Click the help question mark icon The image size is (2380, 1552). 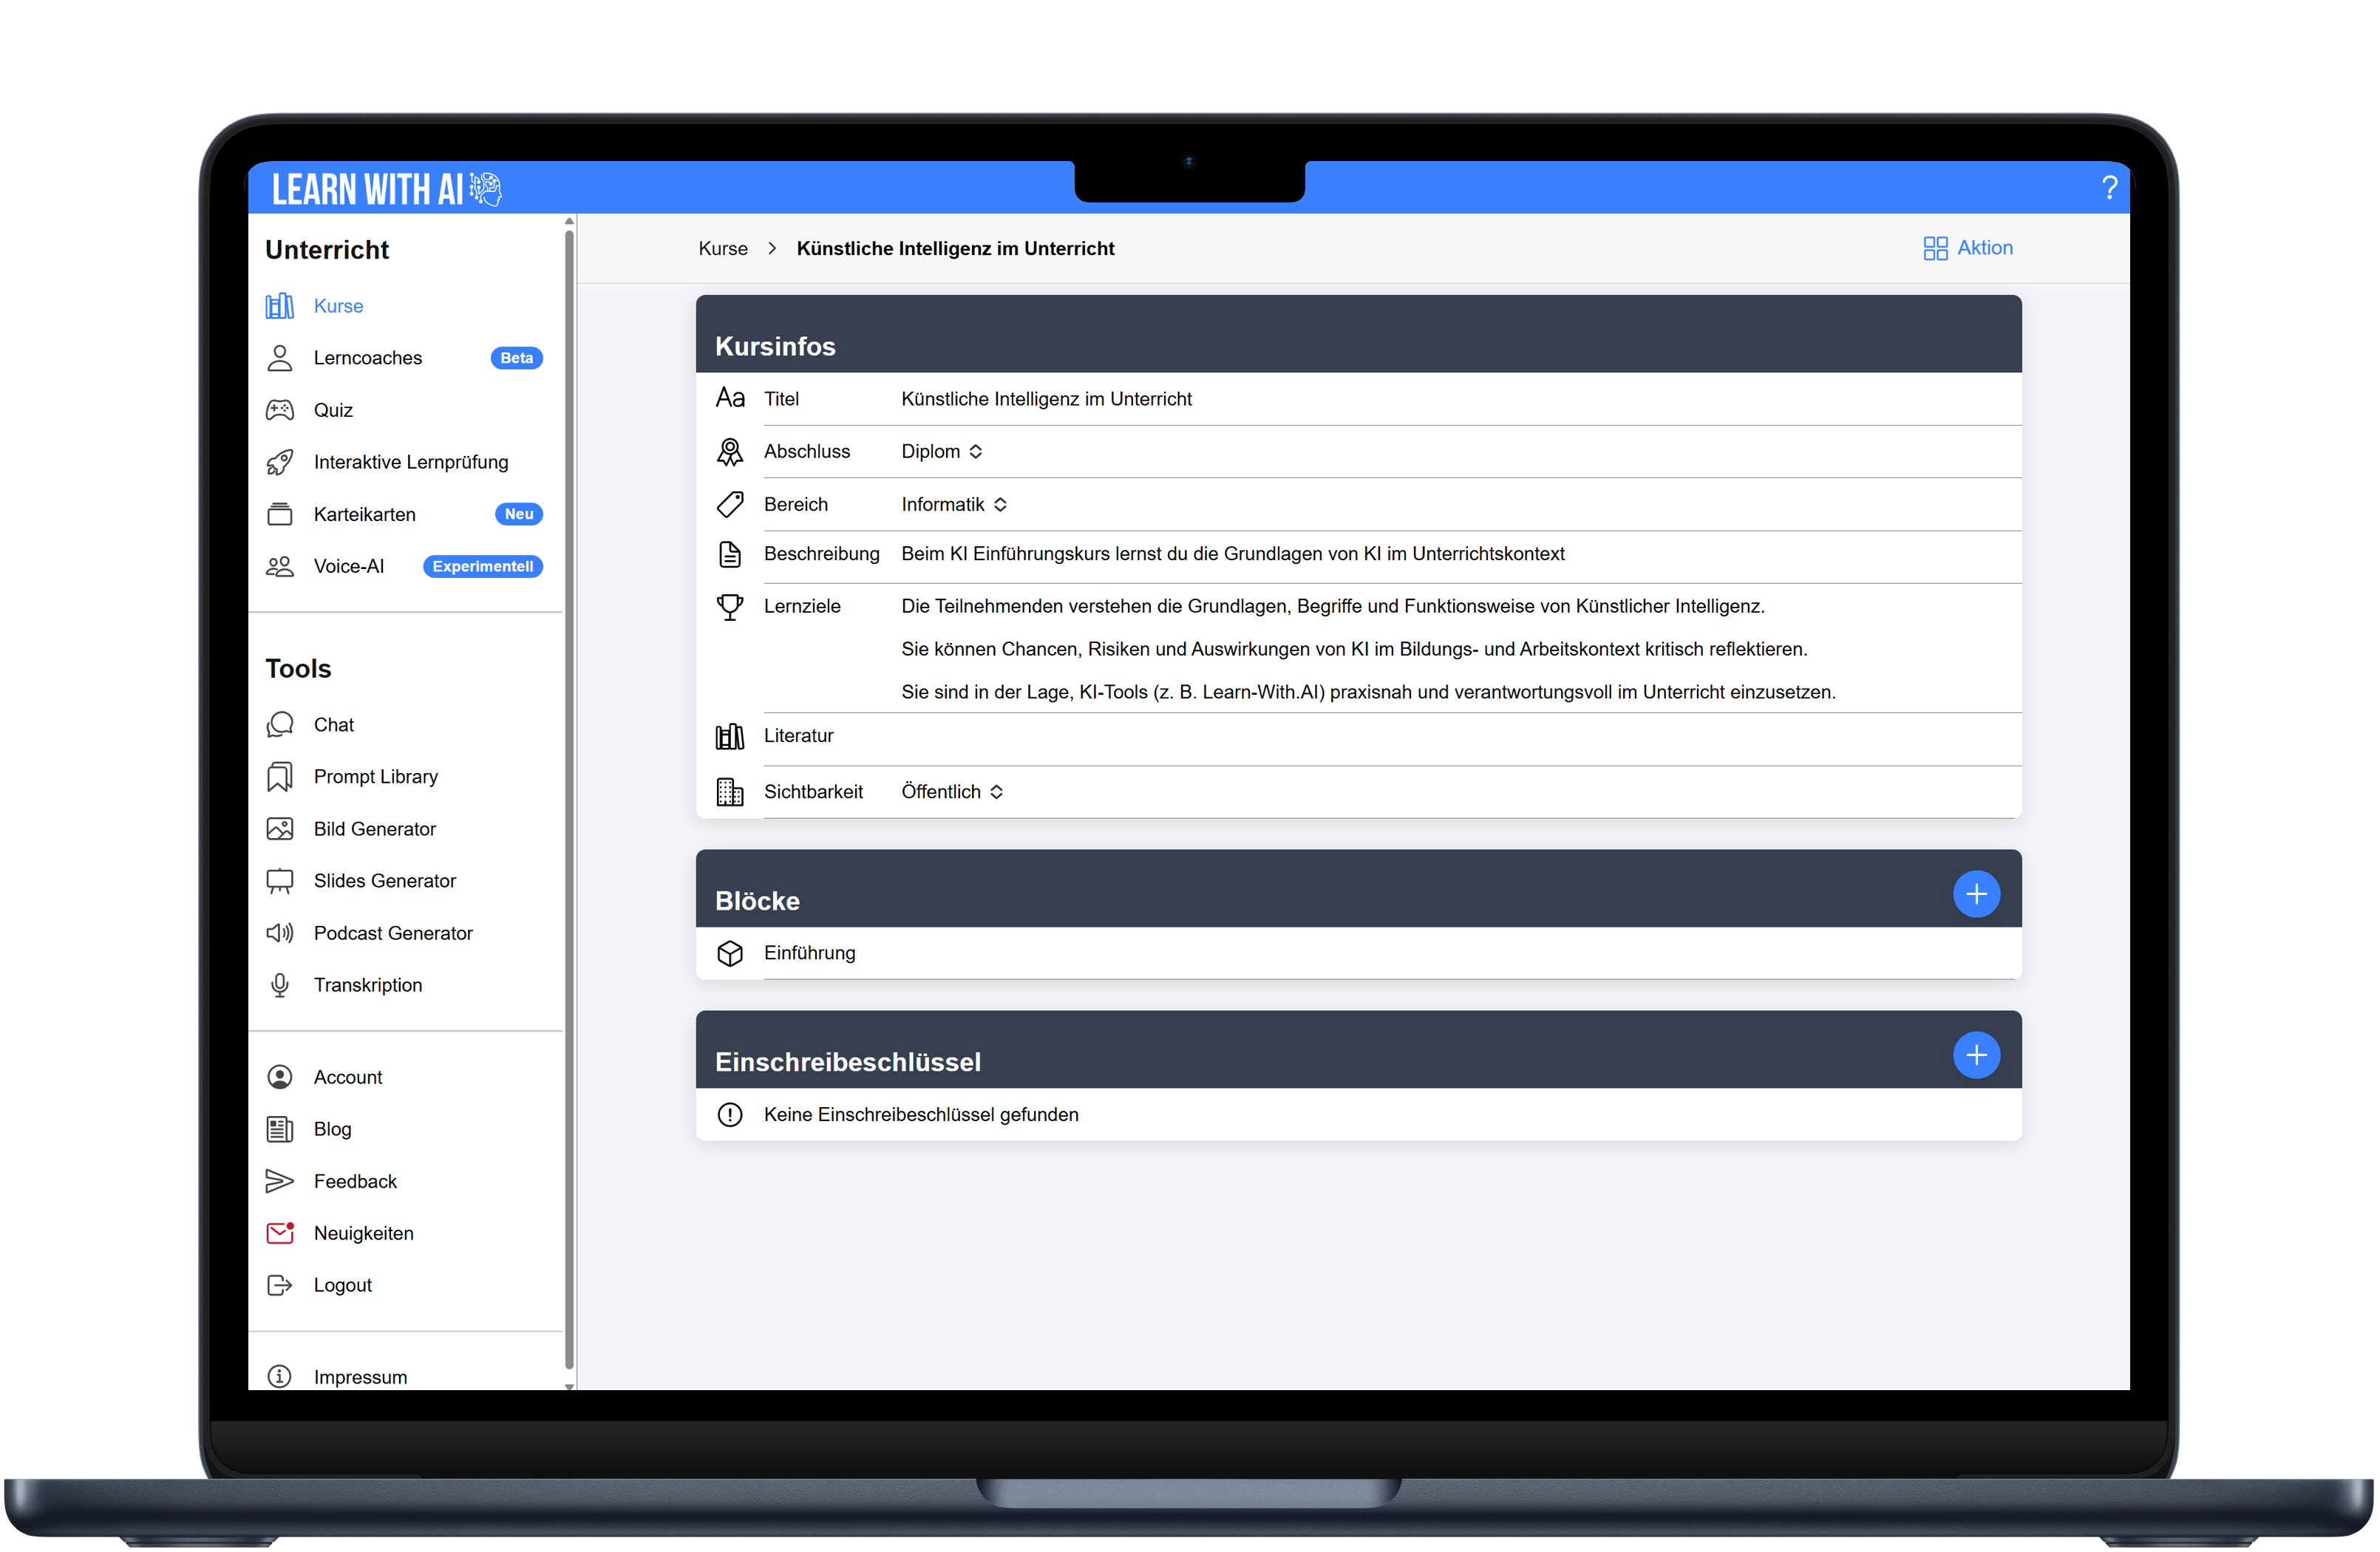point(2109,188)
